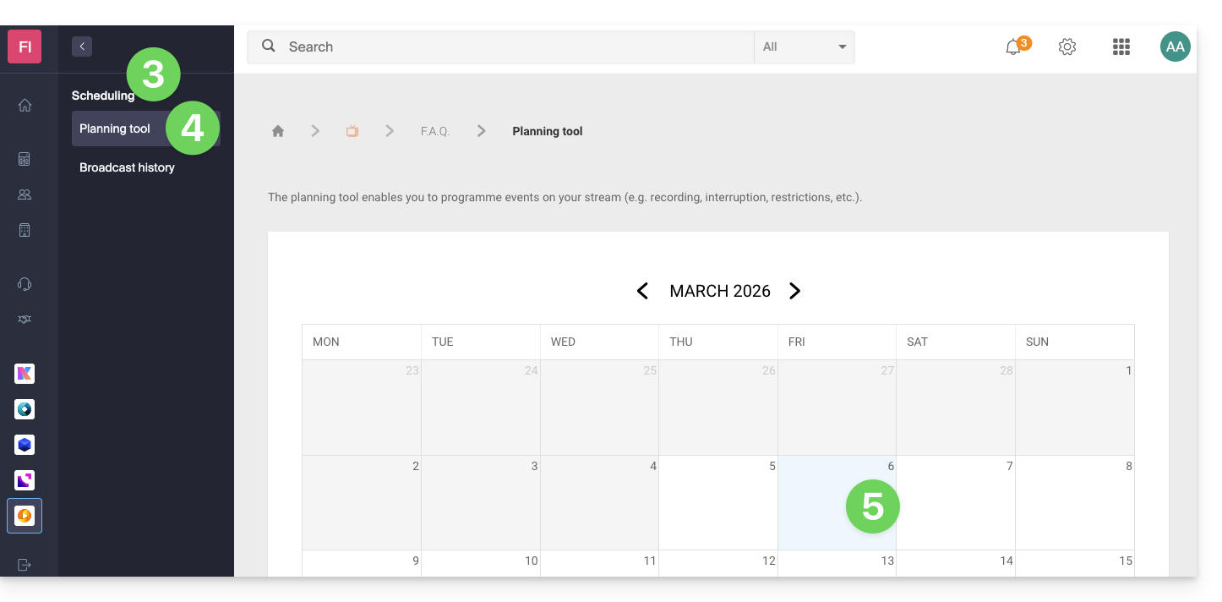Select March 7 in the calendar

coord(956,503)
